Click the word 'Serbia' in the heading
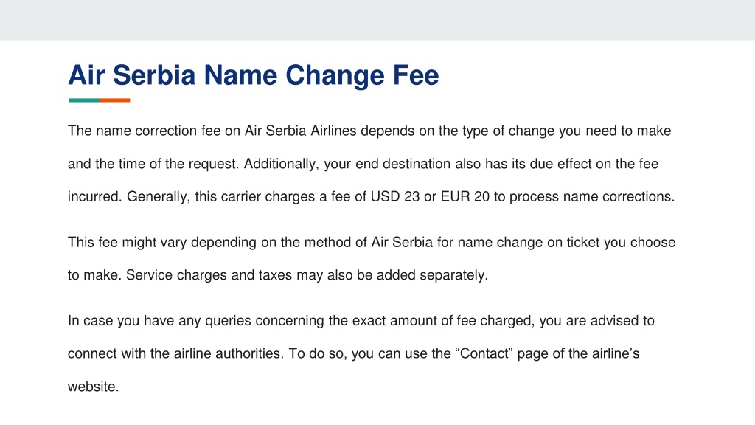755x425 pixels. tap(154, 75)
